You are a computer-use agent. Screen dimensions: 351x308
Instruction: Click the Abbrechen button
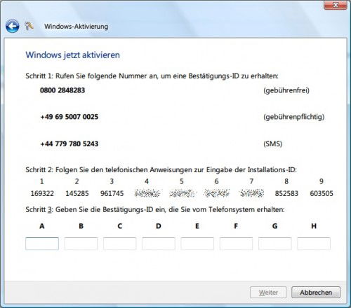tap(316, 293)
